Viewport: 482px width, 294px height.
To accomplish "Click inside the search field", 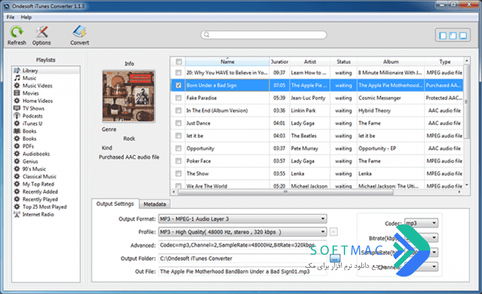I will (264, 35).
